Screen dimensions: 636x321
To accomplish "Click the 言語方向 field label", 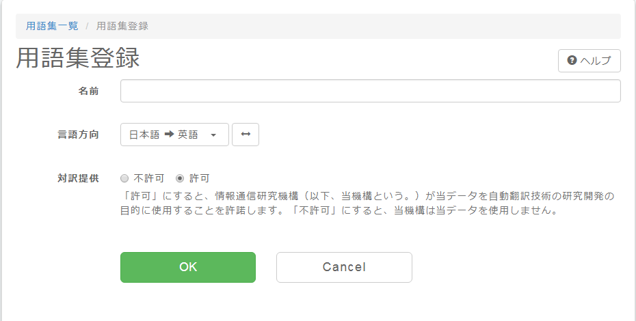I will point(78,135).
